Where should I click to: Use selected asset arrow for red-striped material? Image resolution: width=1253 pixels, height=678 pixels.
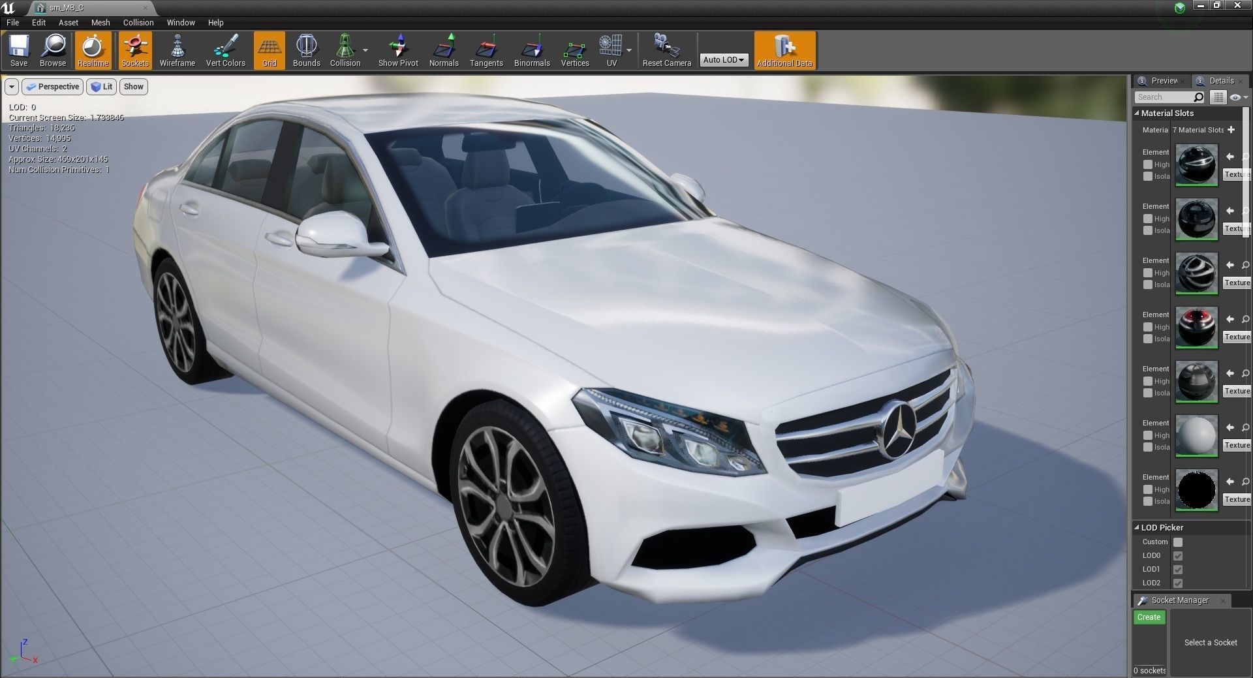point(1230,319)
